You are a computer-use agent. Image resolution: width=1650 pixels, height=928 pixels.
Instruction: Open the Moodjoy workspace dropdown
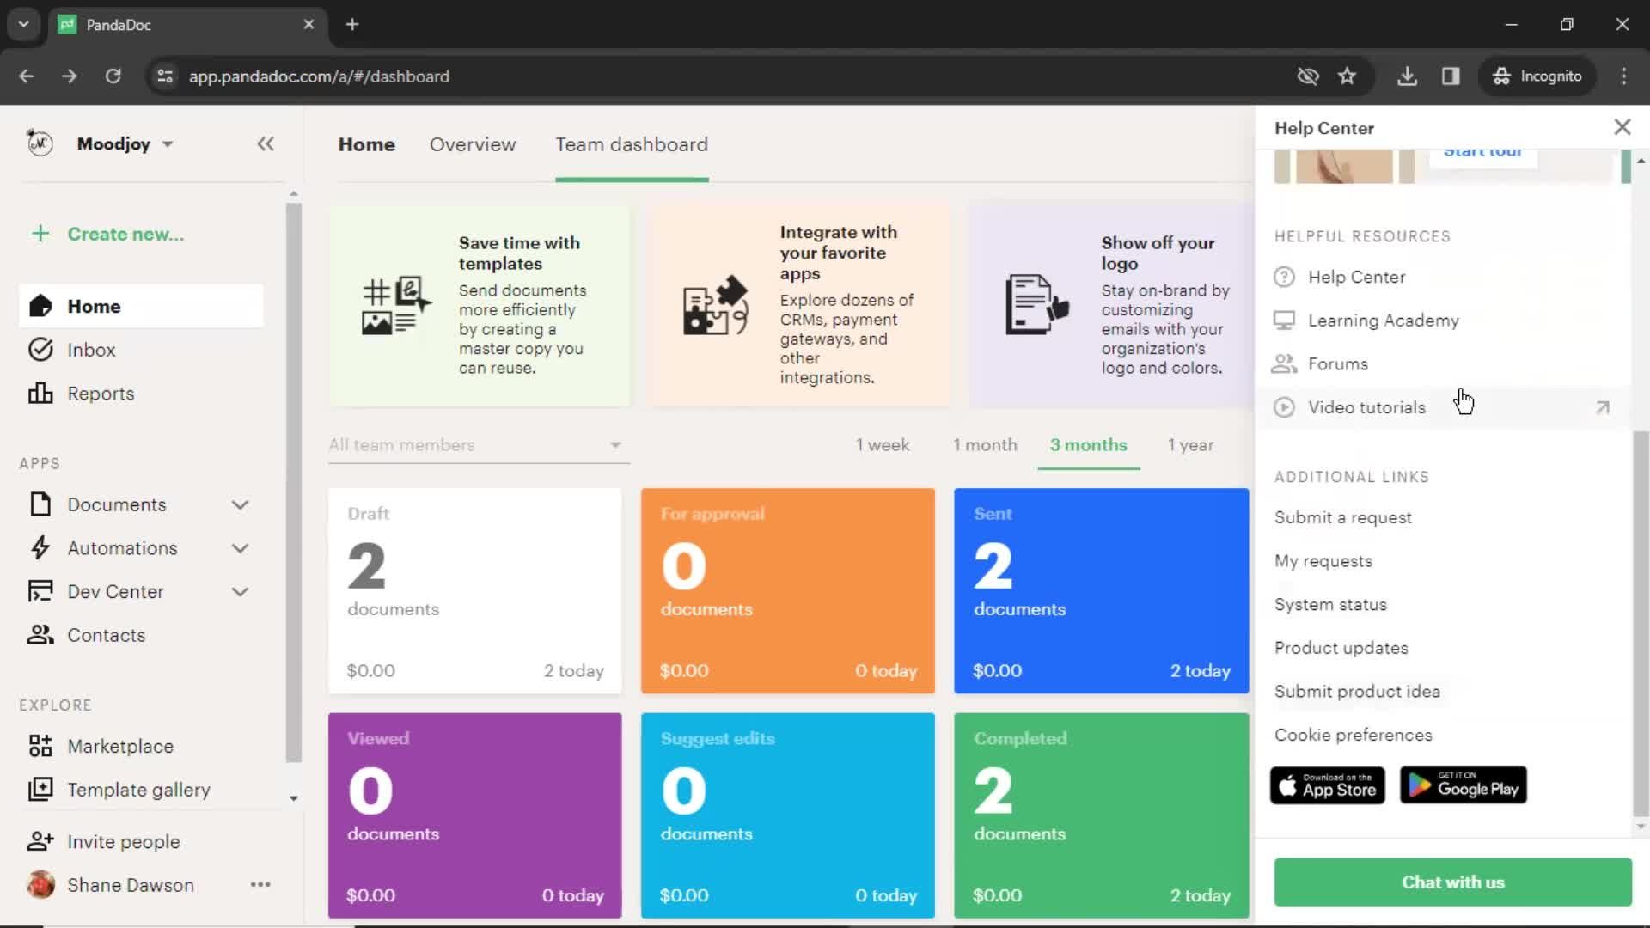pos(168,144)
